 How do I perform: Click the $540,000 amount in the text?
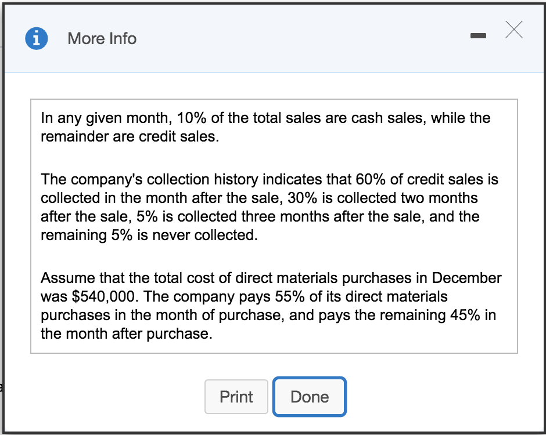point(103,296)
